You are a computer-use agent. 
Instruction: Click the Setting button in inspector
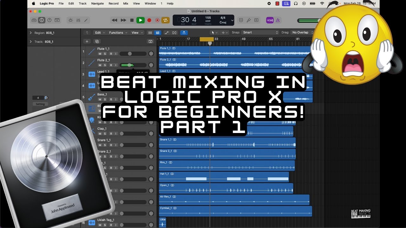[x=40, y=104]
